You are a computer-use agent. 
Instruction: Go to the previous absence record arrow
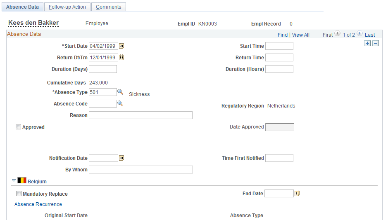tap(338, 33)
